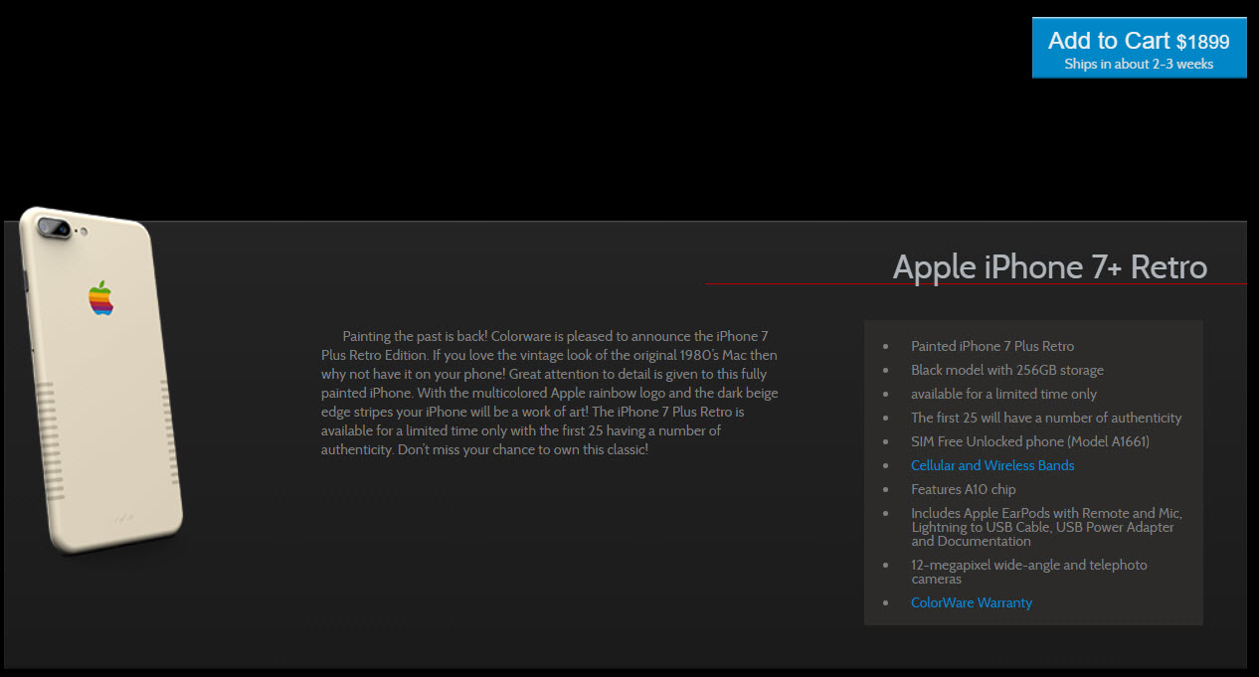The width and height of the screenshot is (1259, 677).
Task: Select the SIM Free Unlocked phone bullet
Action: [x=1029, y=441]
